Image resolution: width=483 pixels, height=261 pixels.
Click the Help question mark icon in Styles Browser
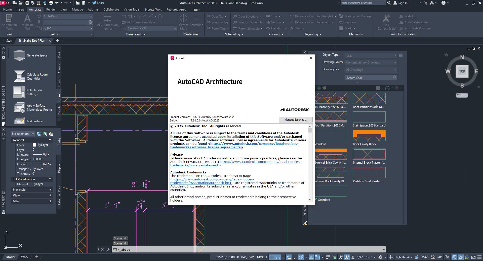[401, 55]
